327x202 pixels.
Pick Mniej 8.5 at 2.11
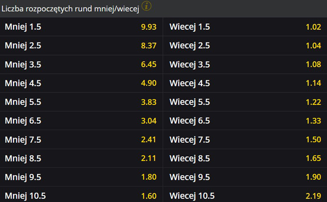(81, 158)
